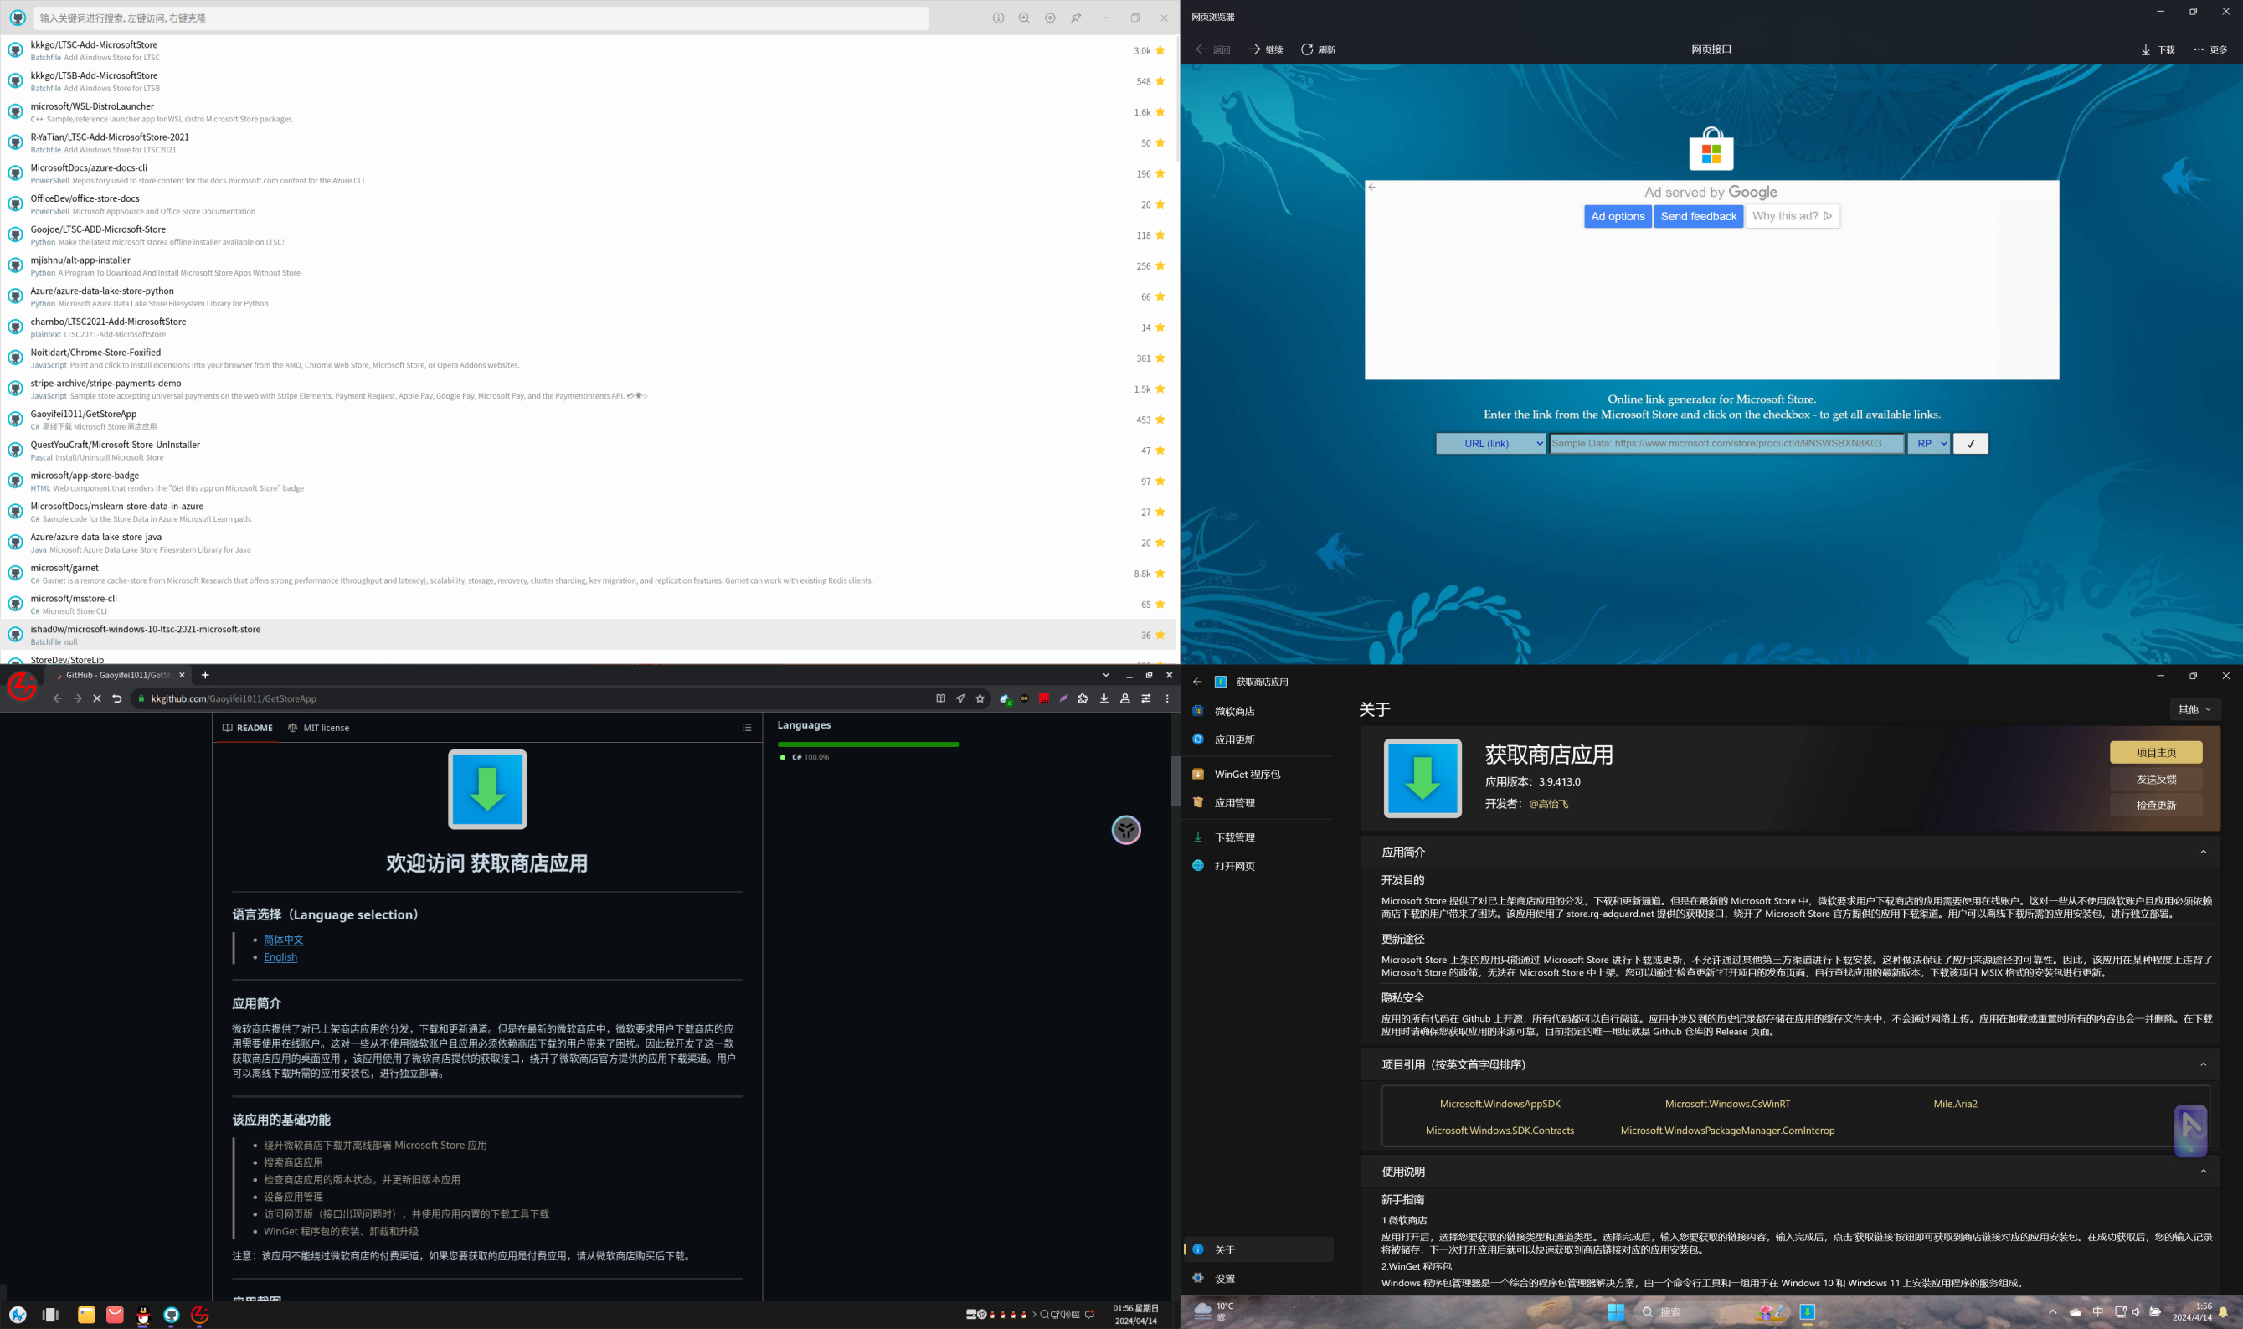The height and width of the screenshot is (1329, 2243).
Task: Click the 项目主页 button
Action: tap(2155, 752)
